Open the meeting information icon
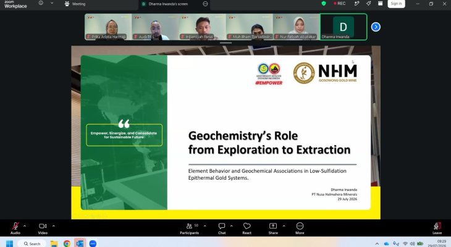The width and height of the screenshot is (451, 247). 41,3
